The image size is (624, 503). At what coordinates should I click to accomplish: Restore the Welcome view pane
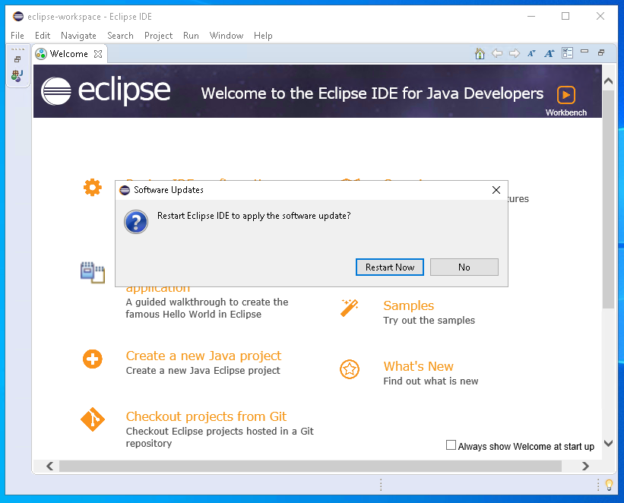tap(601, 52)
